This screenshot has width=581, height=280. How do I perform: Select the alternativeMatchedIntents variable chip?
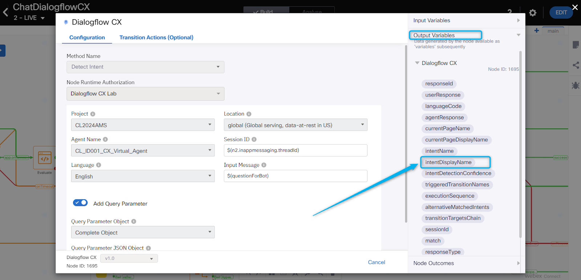(457, 207)
